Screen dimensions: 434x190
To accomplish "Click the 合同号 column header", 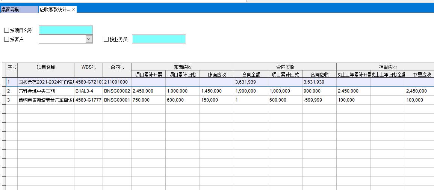I will [117, 67].
